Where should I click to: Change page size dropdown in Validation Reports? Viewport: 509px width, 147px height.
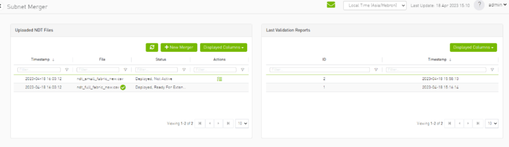coord(491,123)
